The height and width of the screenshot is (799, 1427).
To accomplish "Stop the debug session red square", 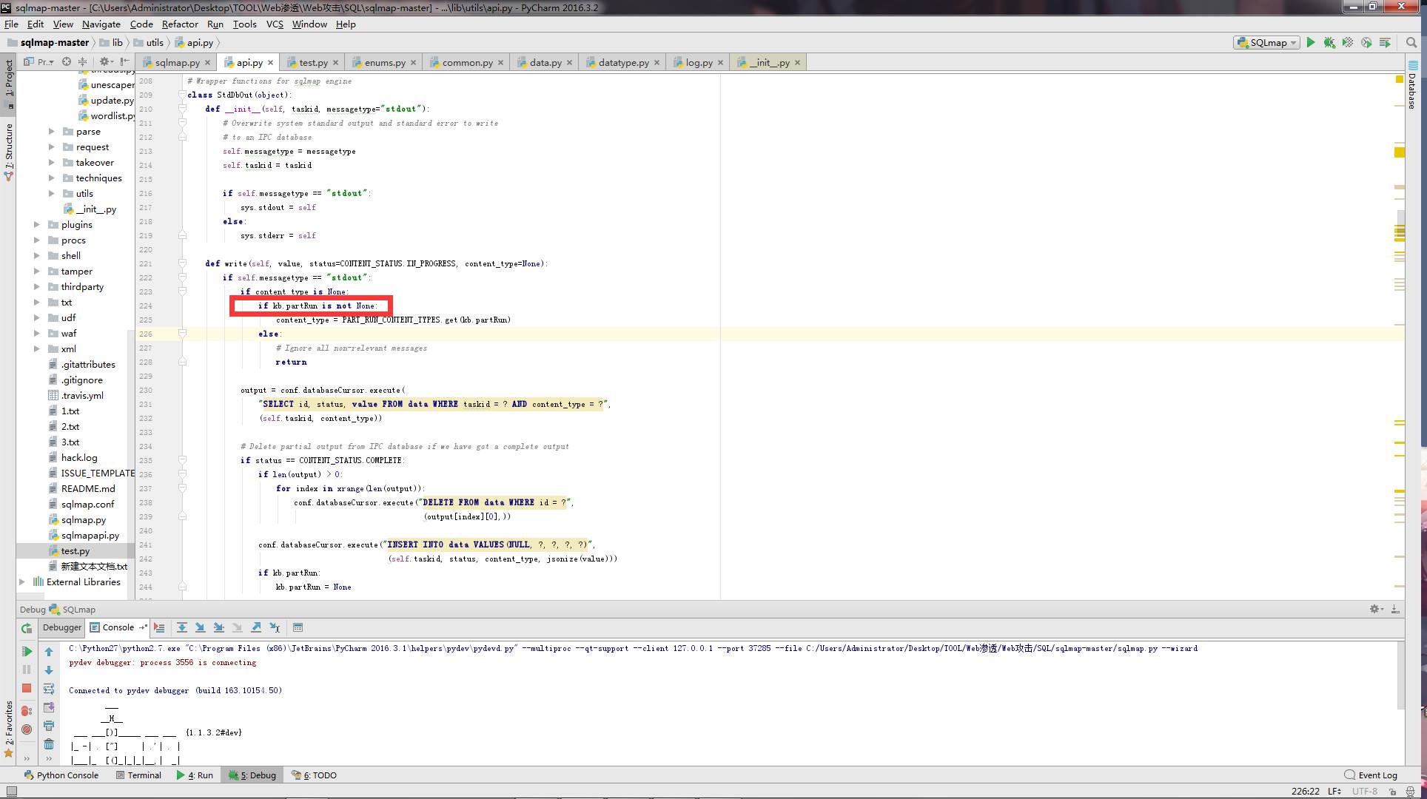I will point(27,688).
